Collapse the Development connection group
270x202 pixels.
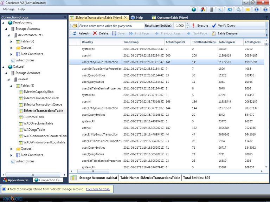click(3, 23)
